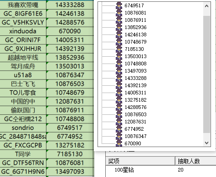Select spreadsheet cell sondrio

point(23,128)
